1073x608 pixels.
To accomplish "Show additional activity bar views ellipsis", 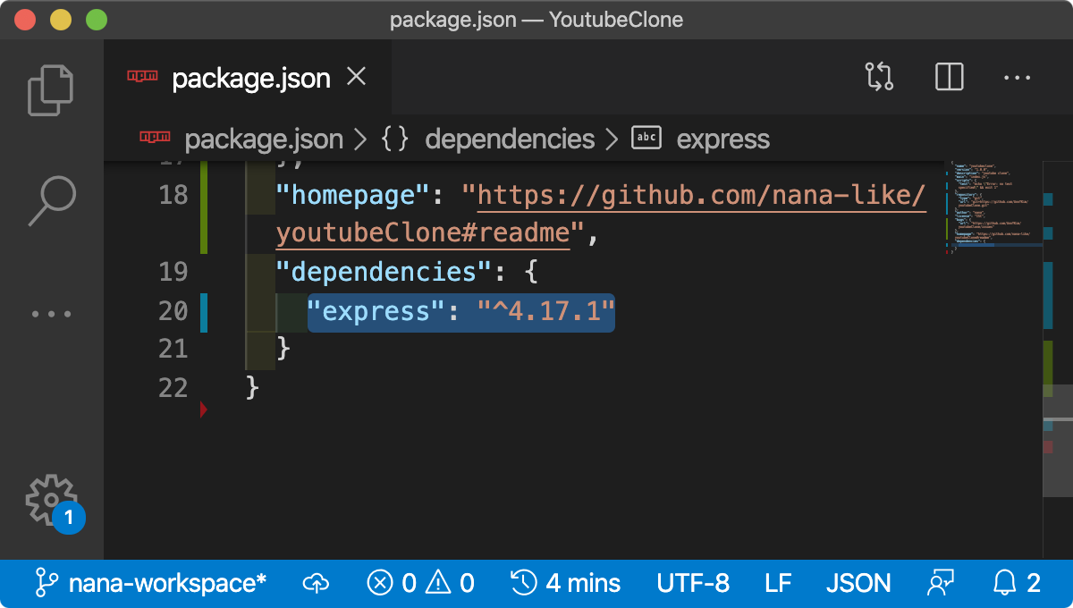I will click(51, 314).
